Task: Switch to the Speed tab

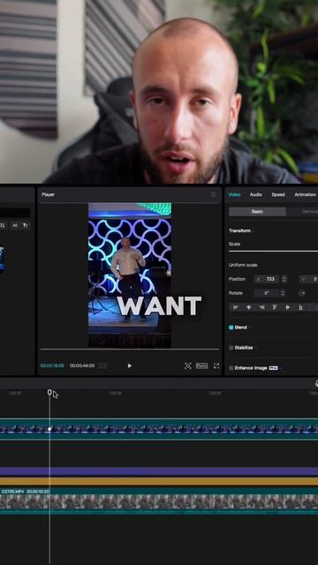Action: (x=278, y=194)
